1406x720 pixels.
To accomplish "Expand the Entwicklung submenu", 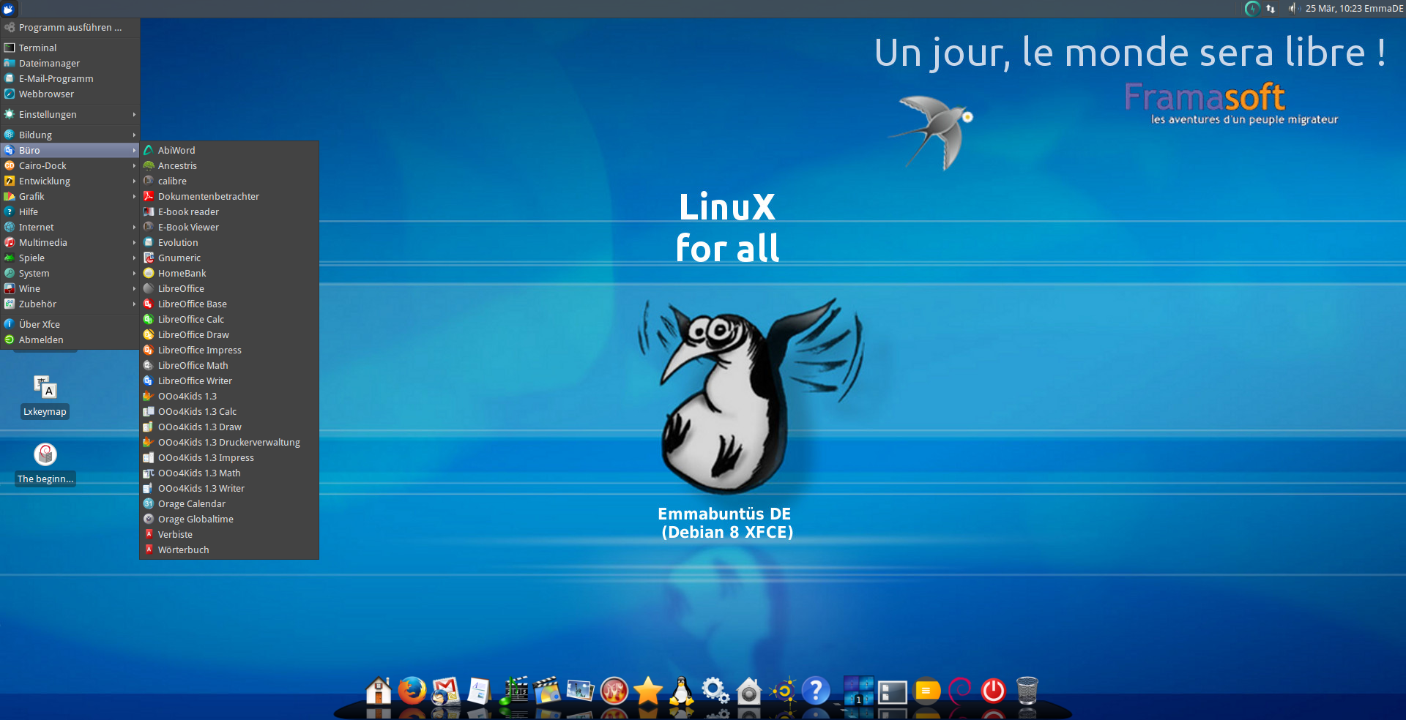I will pos(70,181).
